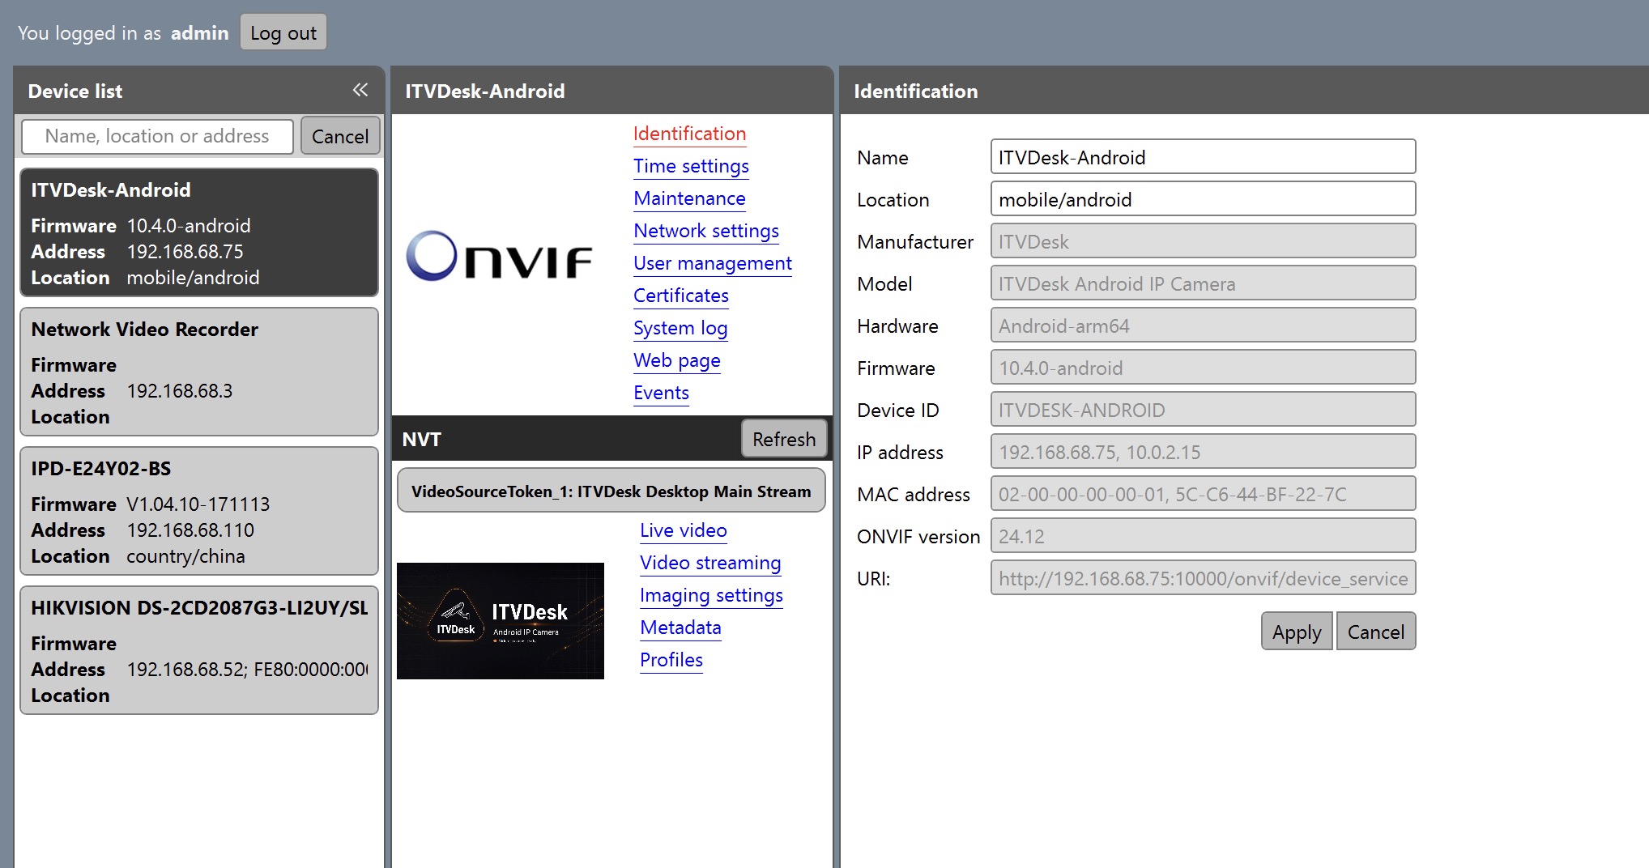Open the ITVDesk camera preview thumbnail
1649x868 pixels.
coord(501,620)
